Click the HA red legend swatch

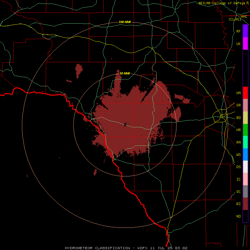pyautogui.click(x=245, y=93)
